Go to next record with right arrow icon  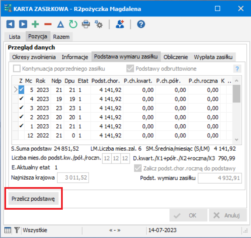[x=23, y=24]
